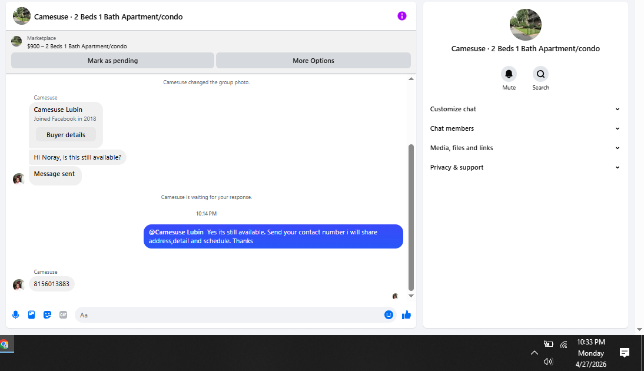This screenshot has width=644, height=371.
Task: Click the $900 listing title link
Action: 77,47
